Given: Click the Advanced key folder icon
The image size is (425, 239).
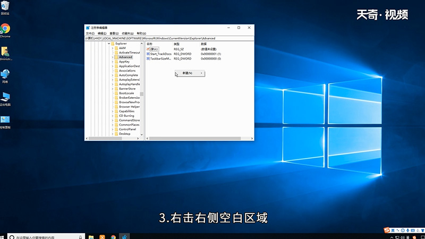Looking at the screenshot, I should coord(116,57).
